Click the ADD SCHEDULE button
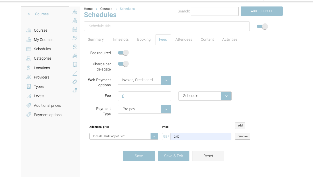The width and height of the screenshot is (313, 177). coord(261,11)
